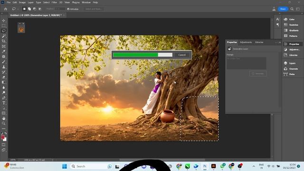Select the Move tool

coord(4,20)
